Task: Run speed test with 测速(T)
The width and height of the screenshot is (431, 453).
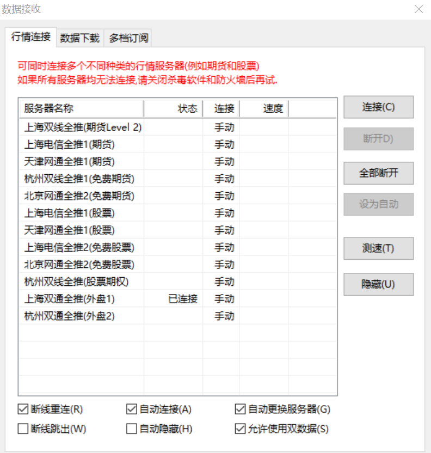Action: 378,248
